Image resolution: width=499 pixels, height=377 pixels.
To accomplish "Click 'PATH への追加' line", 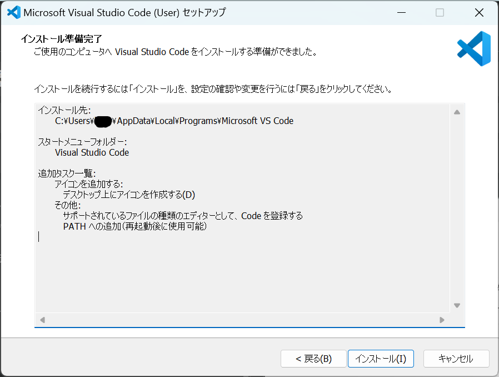I will click(x=135, y=226).
